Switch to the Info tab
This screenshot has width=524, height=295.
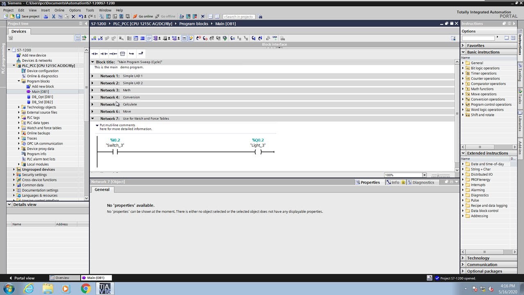(395, 182)
